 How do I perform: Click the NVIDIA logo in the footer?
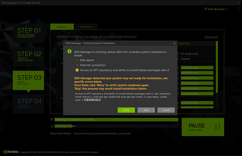[11, 152]
